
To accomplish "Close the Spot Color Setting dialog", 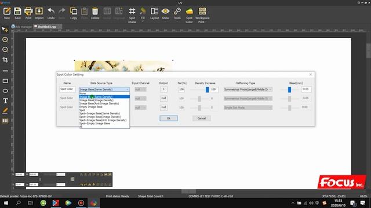I will 311,75.
